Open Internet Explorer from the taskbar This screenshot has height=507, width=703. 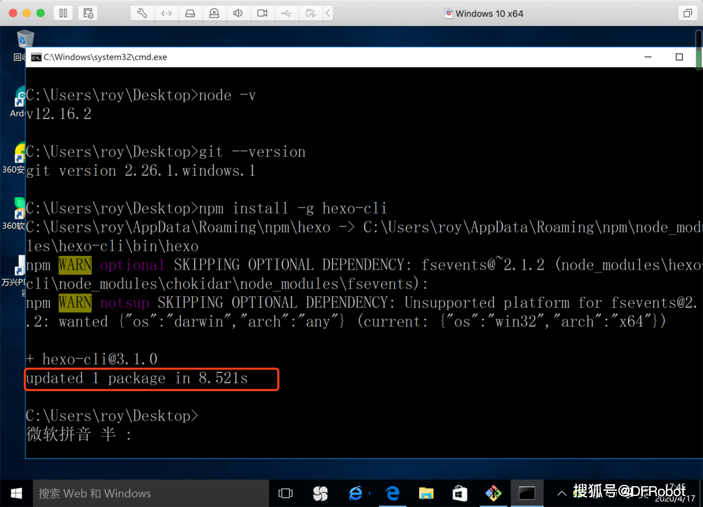pos(356,493)
